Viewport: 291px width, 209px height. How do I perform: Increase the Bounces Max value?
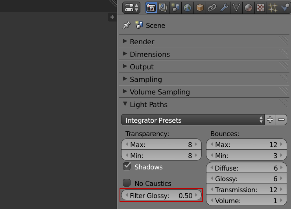click(x=281, y=144)
